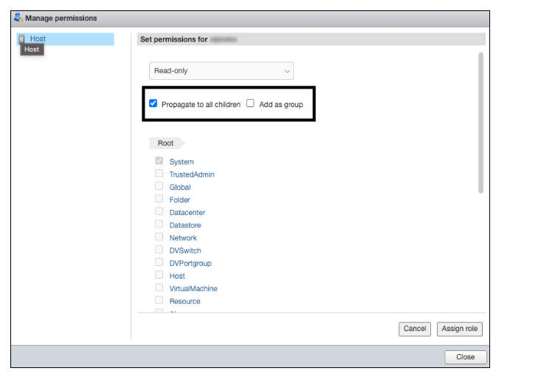
Task: Expand the Datastore privilege category
Action: (x=185, y=225)
